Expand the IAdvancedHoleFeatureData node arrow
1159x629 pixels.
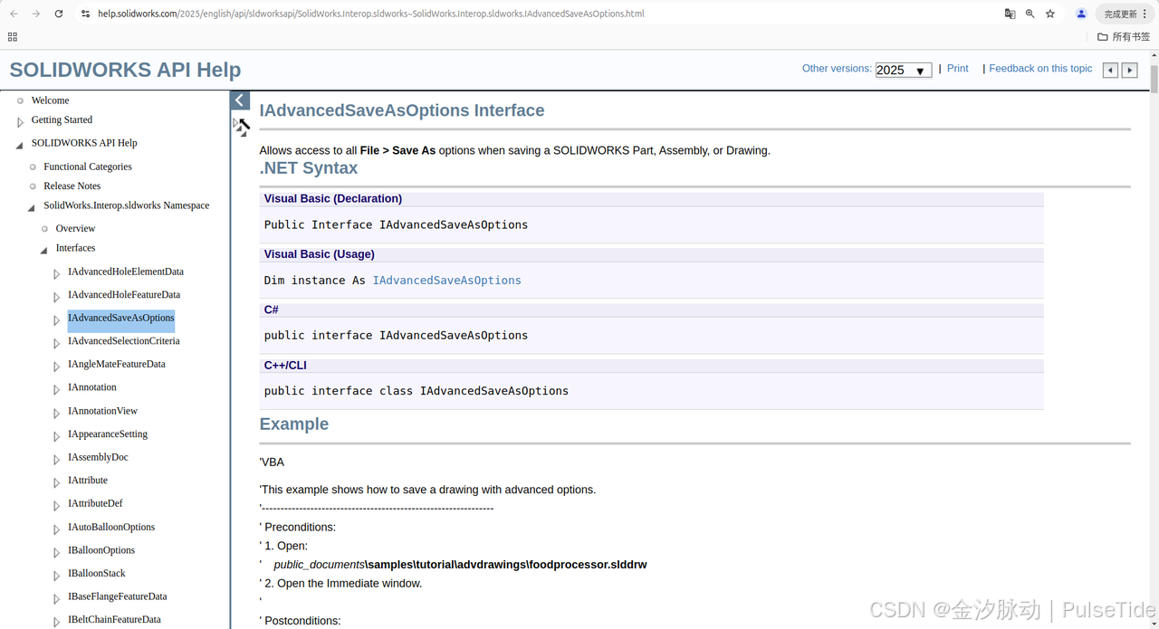(x=56, y=297)
